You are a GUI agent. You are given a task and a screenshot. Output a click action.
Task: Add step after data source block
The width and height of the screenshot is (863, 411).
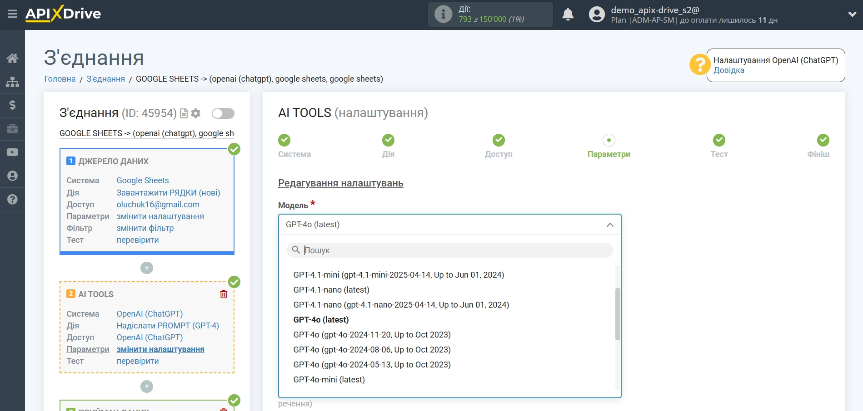point(147,268)
